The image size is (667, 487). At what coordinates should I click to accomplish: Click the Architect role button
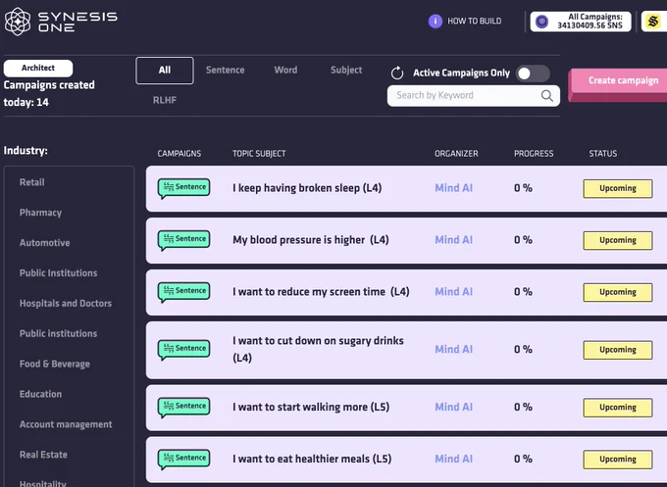point(38,68)
